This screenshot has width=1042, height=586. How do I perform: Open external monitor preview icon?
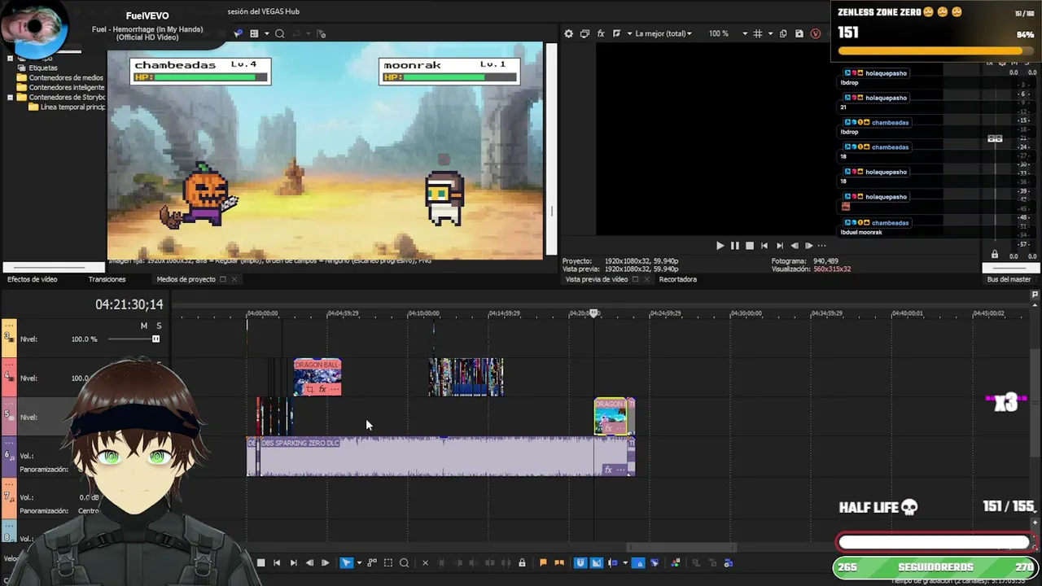pos(584,33)
